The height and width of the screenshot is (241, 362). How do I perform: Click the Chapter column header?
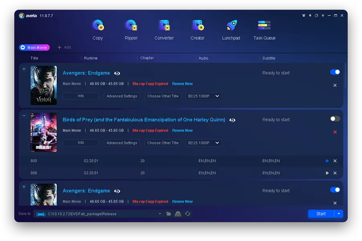[x=147, y=58]
